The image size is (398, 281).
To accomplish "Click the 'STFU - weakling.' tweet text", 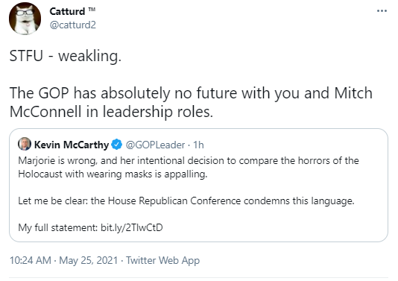I will coord(66,56).
